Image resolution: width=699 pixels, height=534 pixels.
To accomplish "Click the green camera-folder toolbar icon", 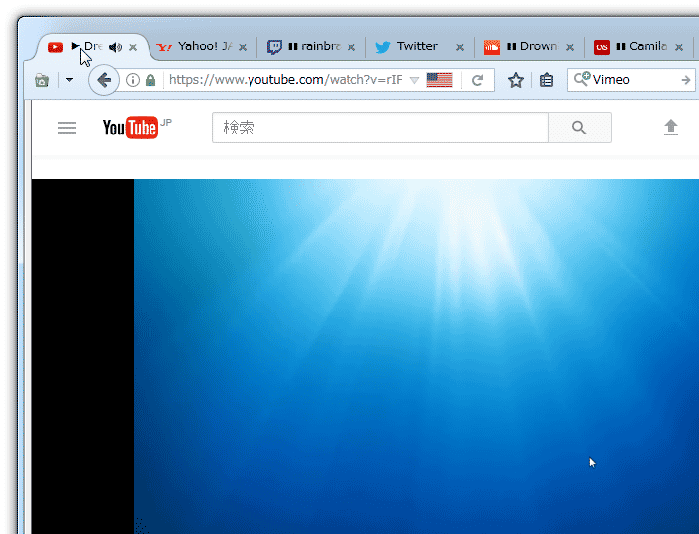I will click(x=42, y=81).
